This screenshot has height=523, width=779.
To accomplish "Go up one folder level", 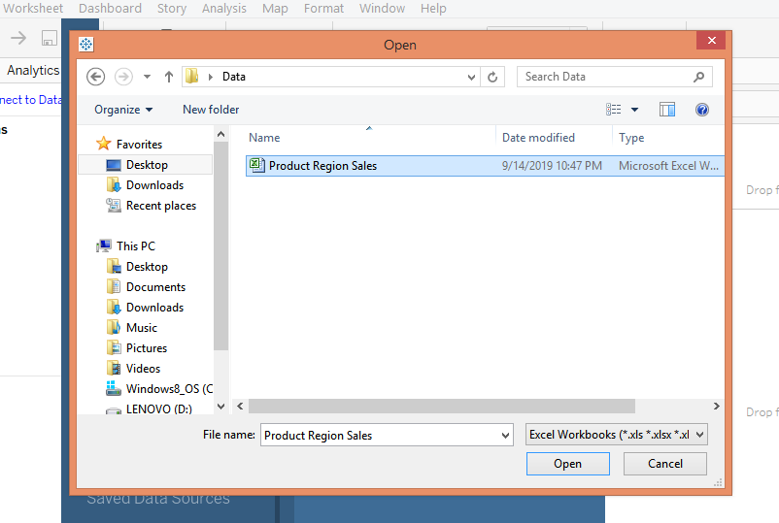I will [169, 77].
